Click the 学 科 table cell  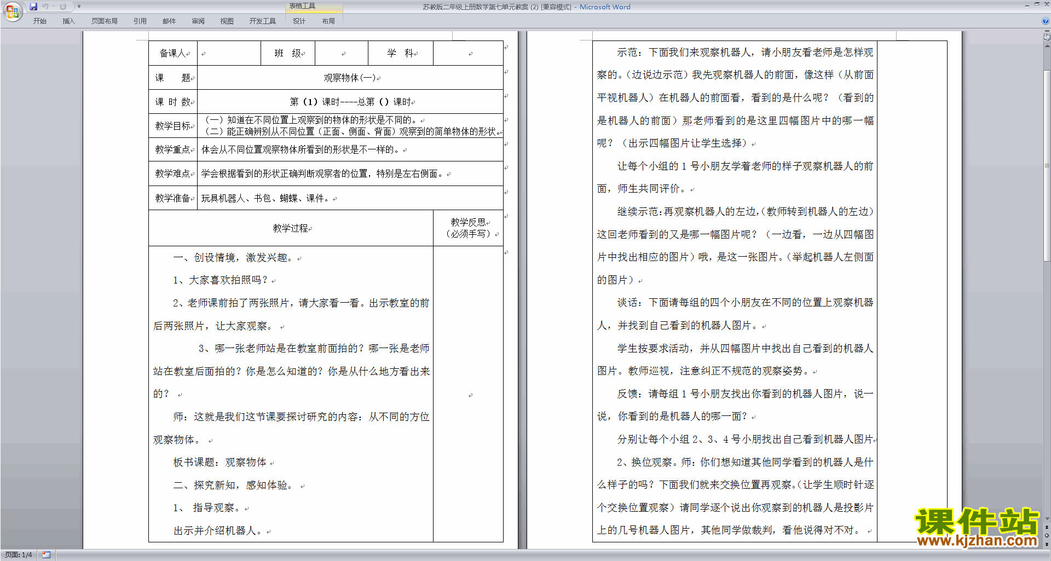pos(401,53)
